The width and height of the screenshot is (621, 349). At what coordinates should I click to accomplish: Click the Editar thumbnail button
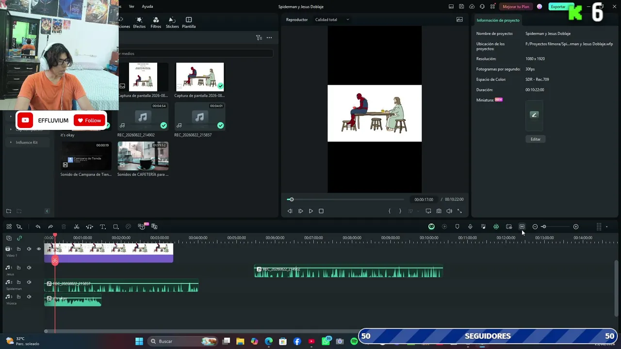pos(535,139)
